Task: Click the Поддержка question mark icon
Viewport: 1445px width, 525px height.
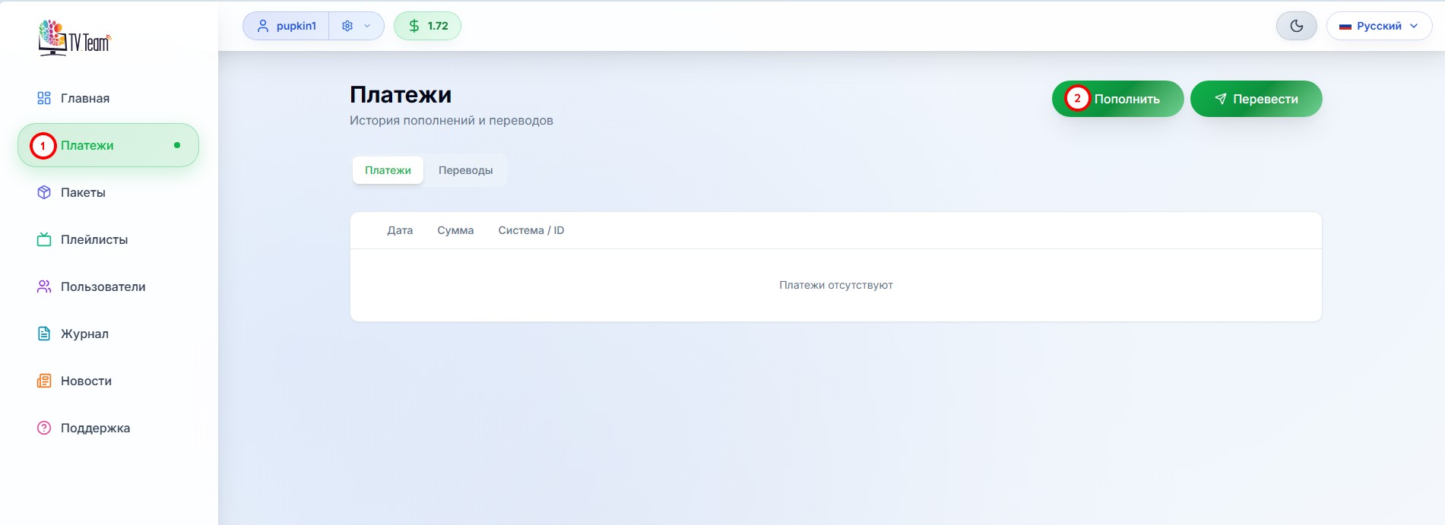Action: pos(44,428)
